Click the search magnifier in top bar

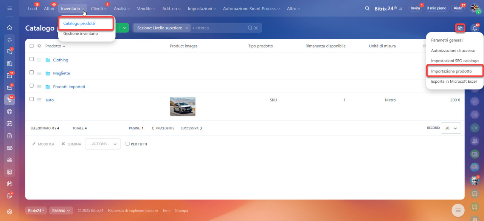pos(367,8)
